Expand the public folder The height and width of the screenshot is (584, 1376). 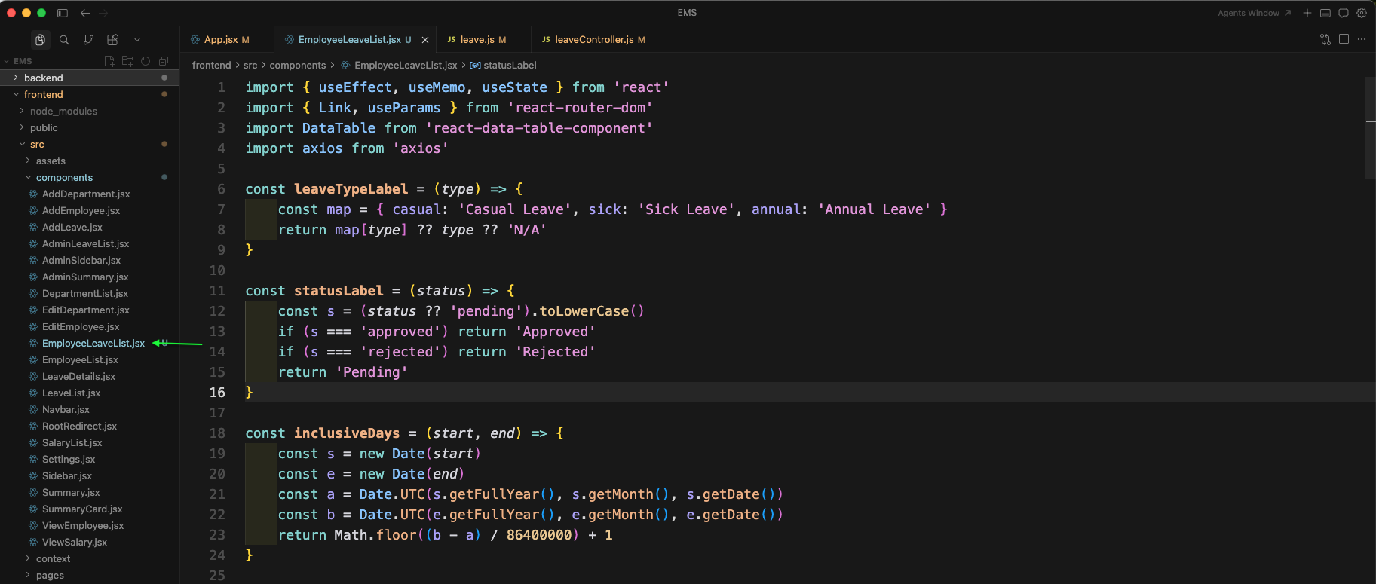tap(90, 127)
